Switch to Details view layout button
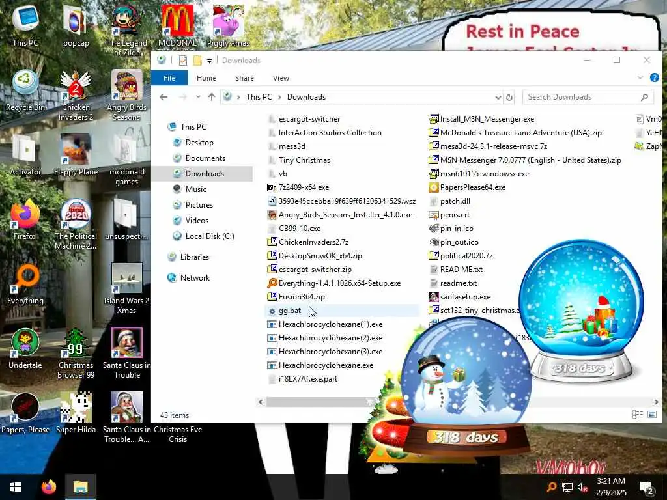Image resolution: width=667 pixels, height=500 pixels. [637, 415]
